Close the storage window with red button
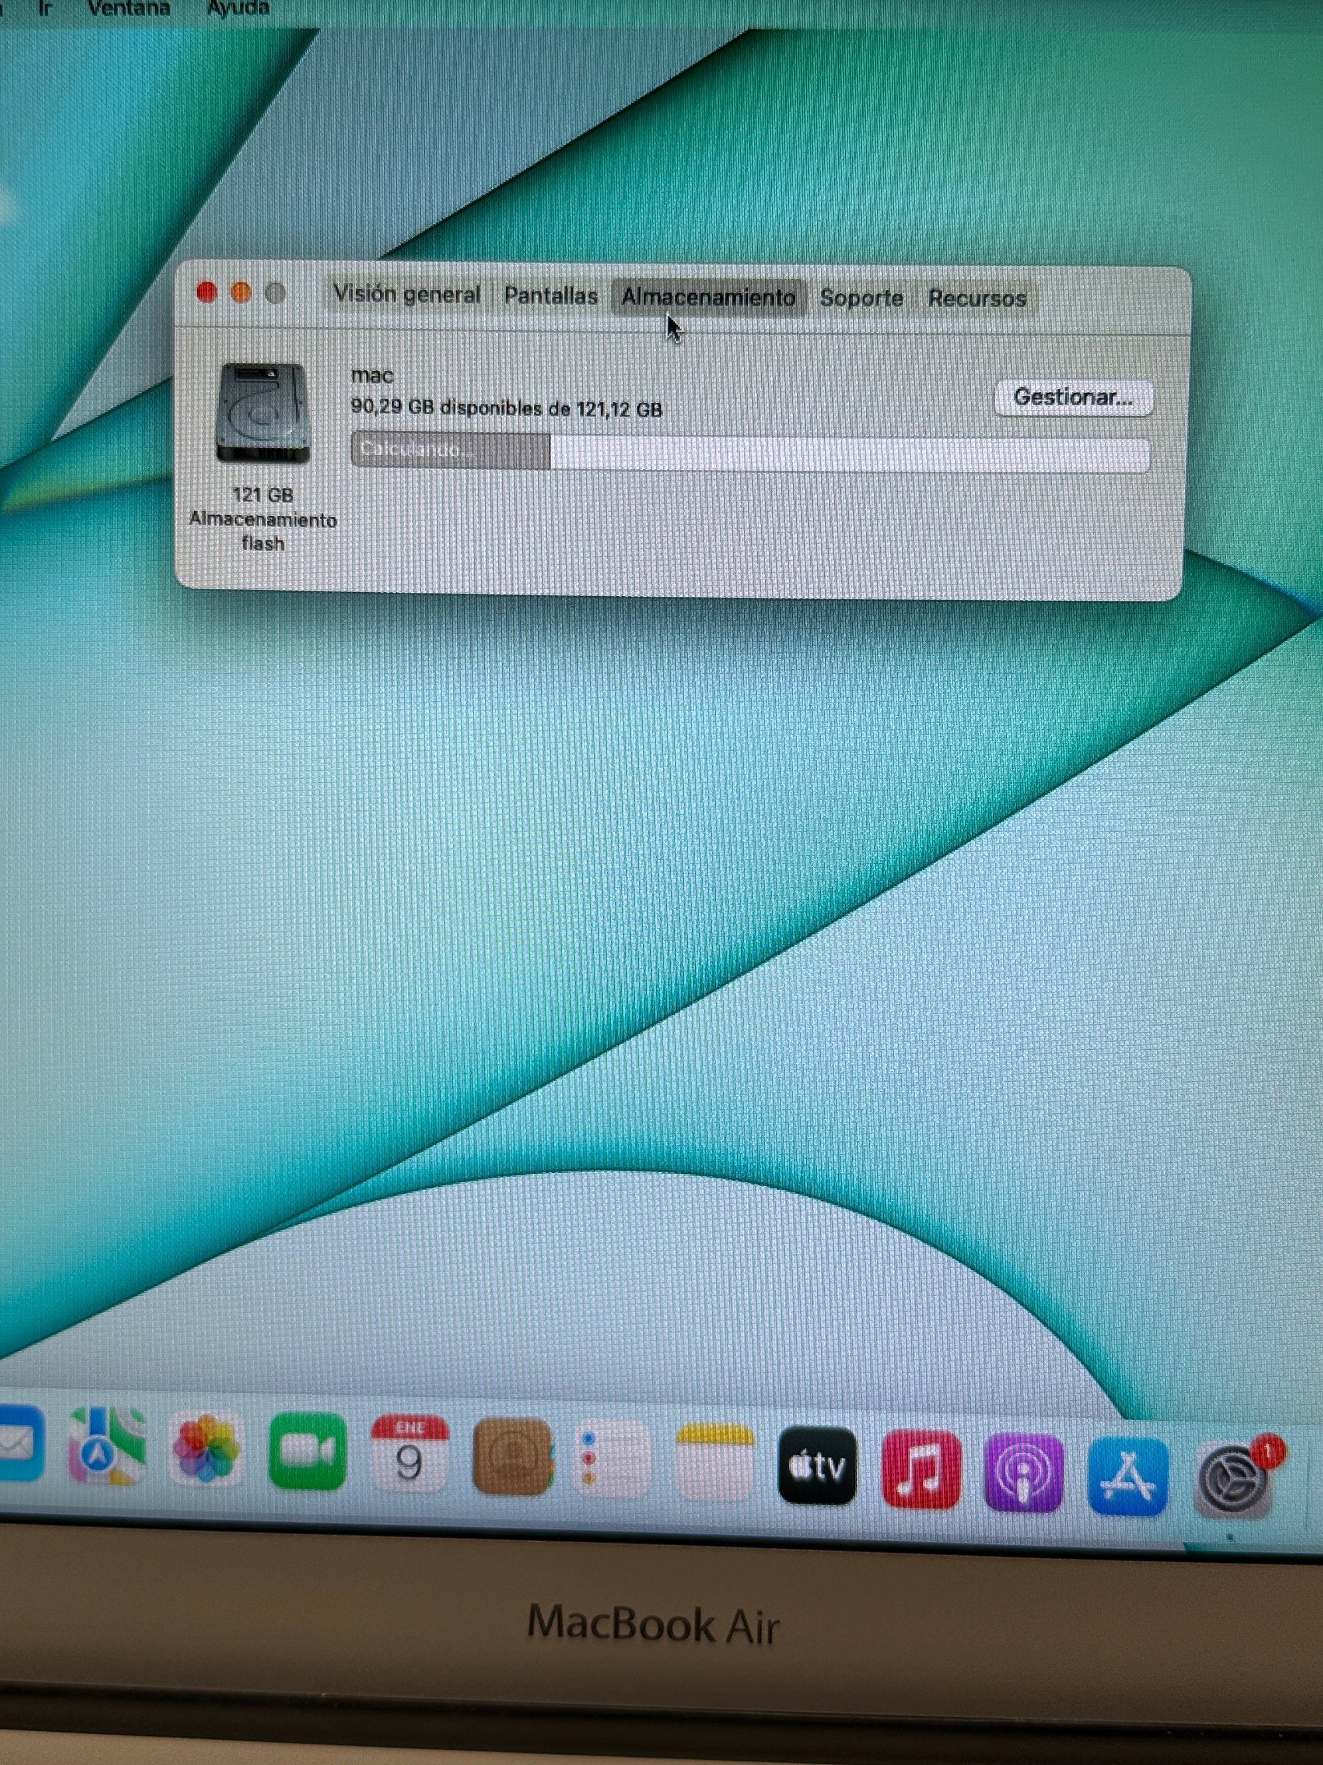Image resolution: width=1323 pixels, height=1765 pixels. (206, 293)
